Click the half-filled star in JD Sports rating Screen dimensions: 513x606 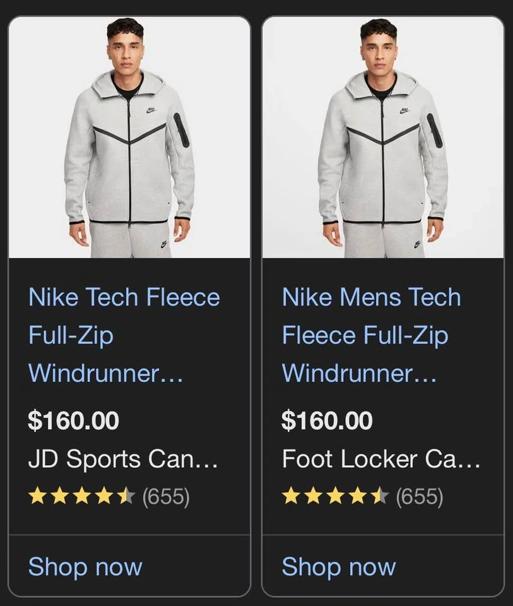[x=127, y=497]
